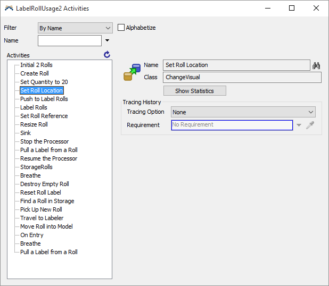Enable the Alphabetize checkbox

[x=121, y=28]
